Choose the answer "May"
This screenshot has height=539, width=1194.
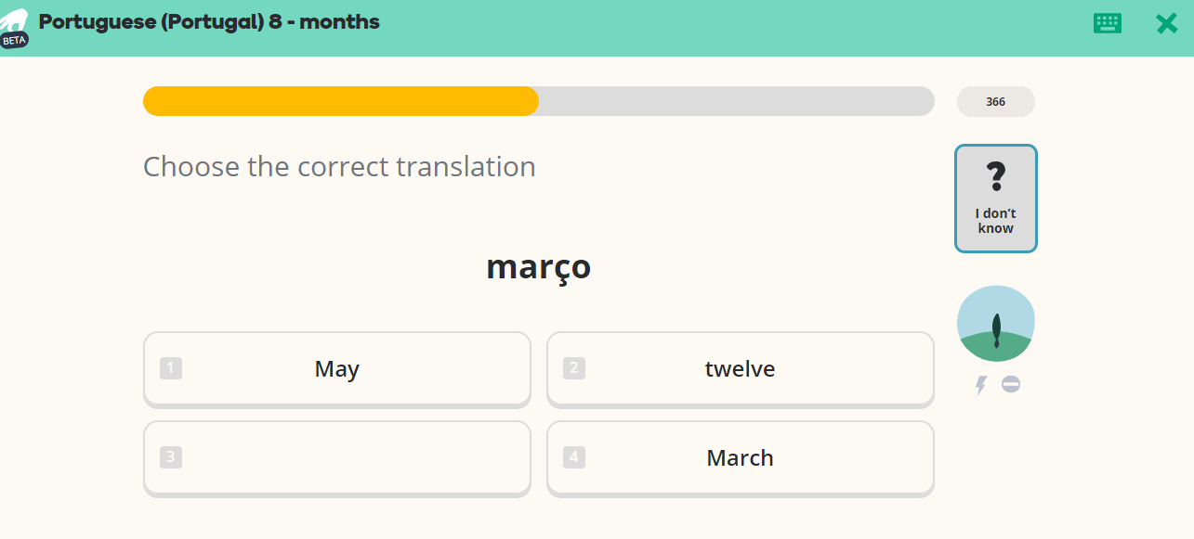coord(337,369)
